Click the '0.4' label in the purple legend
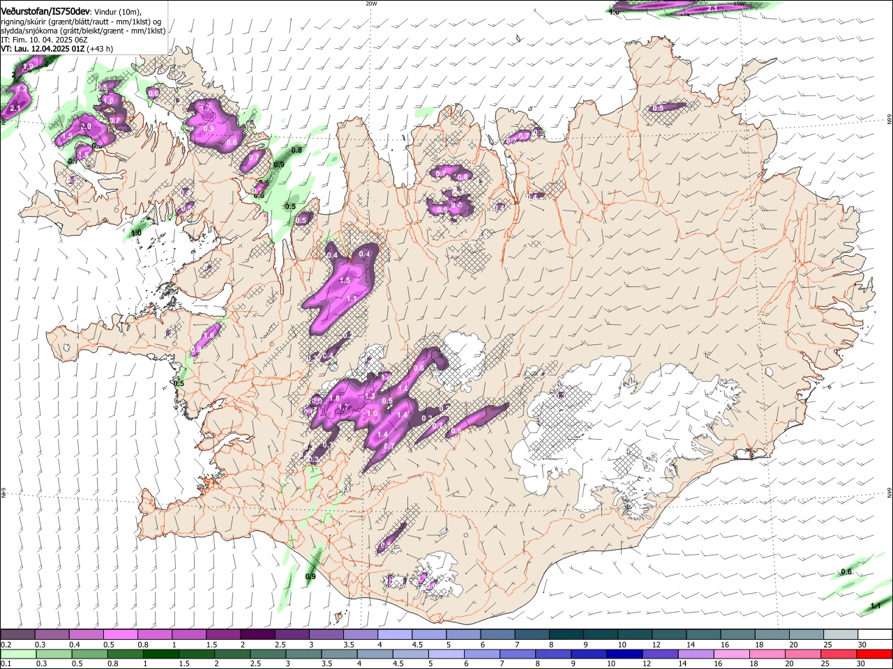893x669 pixels. [x=75, y=645]
